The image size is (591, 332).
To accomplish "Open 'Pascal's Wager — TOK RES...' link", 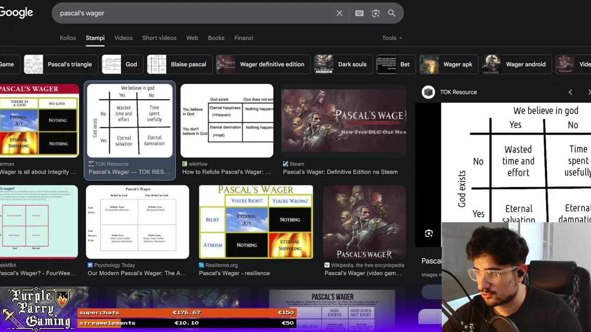I will coord(129,172).
